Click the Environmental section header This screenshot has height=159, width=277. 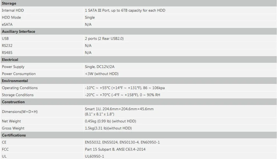[15, 81]
